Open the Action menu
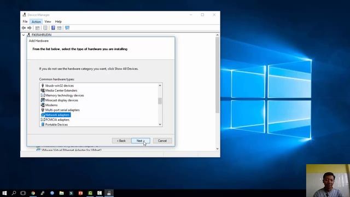Viewport: 350px width, 197px height. coord(36,22)
